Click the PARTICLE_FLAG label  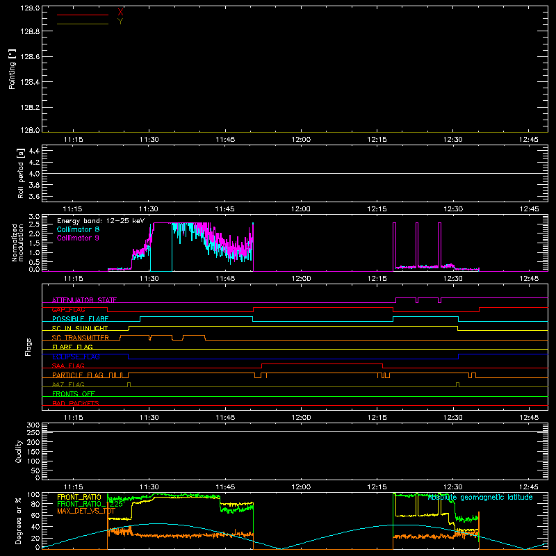coord(78,375)
